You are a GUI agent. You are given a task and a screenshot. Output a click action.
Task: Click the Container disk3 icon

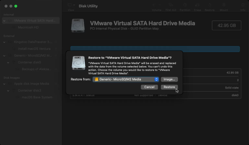tap(14, 90)
